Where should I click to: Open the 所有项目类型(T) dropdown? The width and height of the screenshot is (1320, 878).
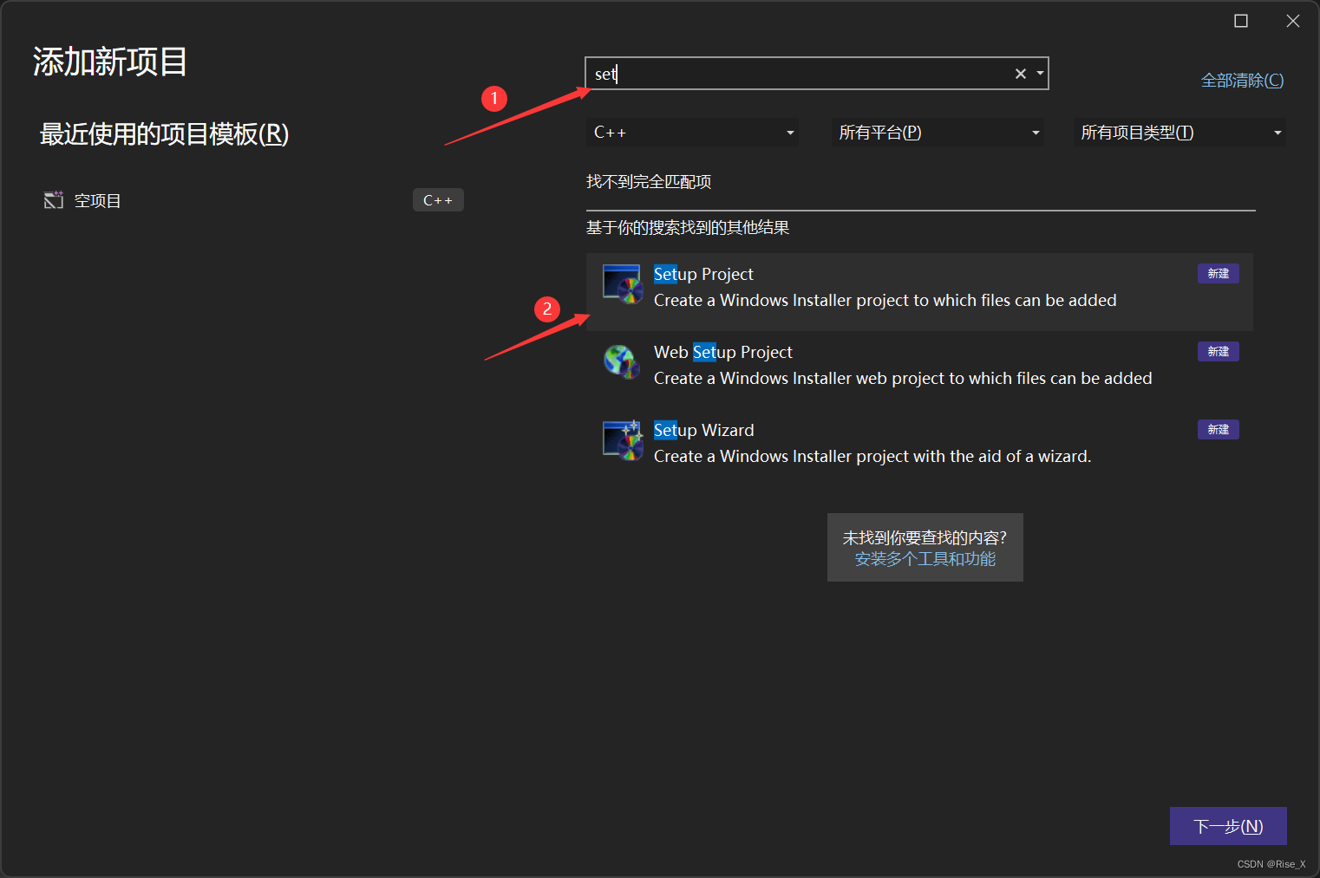click(1180, 132)
